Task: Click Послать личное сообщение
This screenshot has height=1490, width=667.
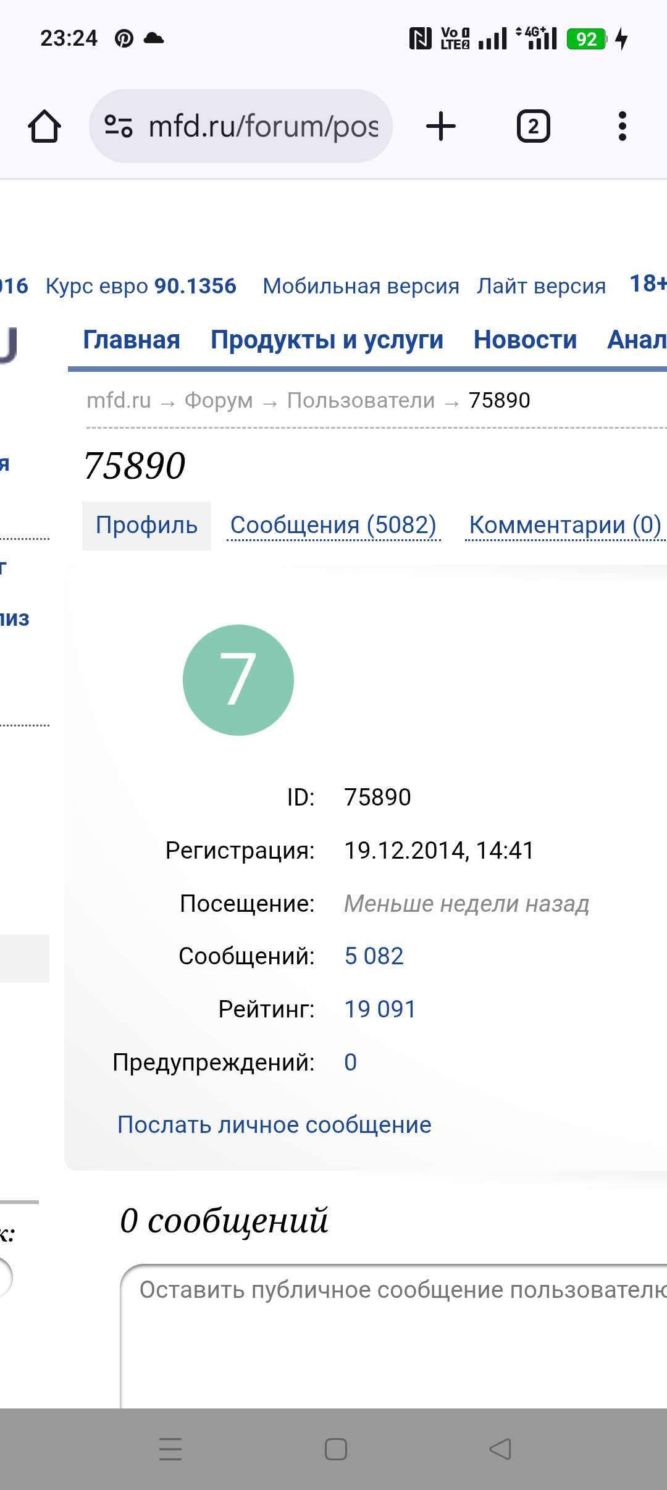Action: [x=274, y=1125]
